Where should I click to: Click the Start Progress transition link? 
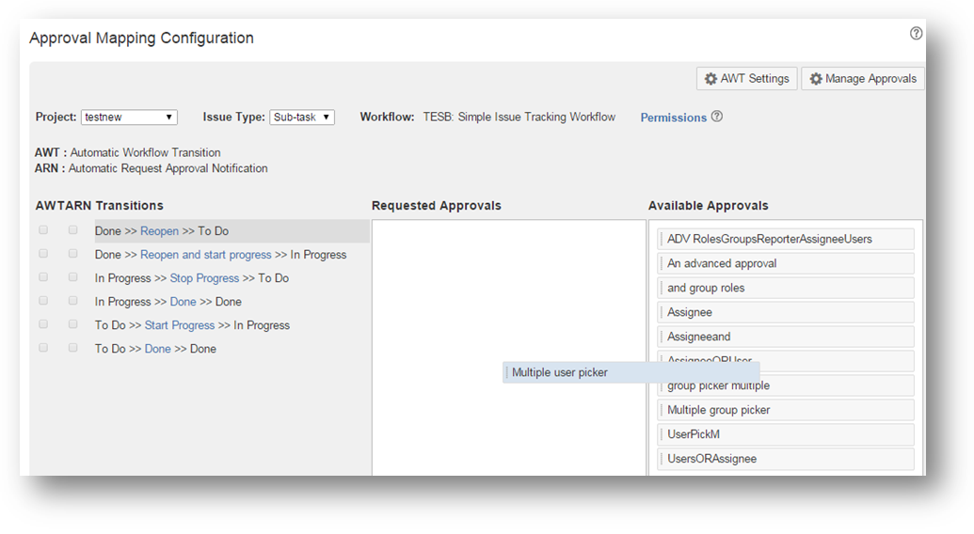[179, 325]
